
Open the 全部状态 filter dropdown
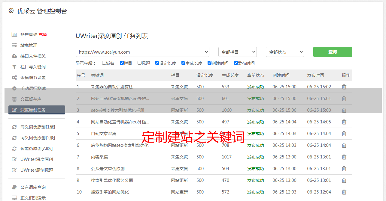285,52
